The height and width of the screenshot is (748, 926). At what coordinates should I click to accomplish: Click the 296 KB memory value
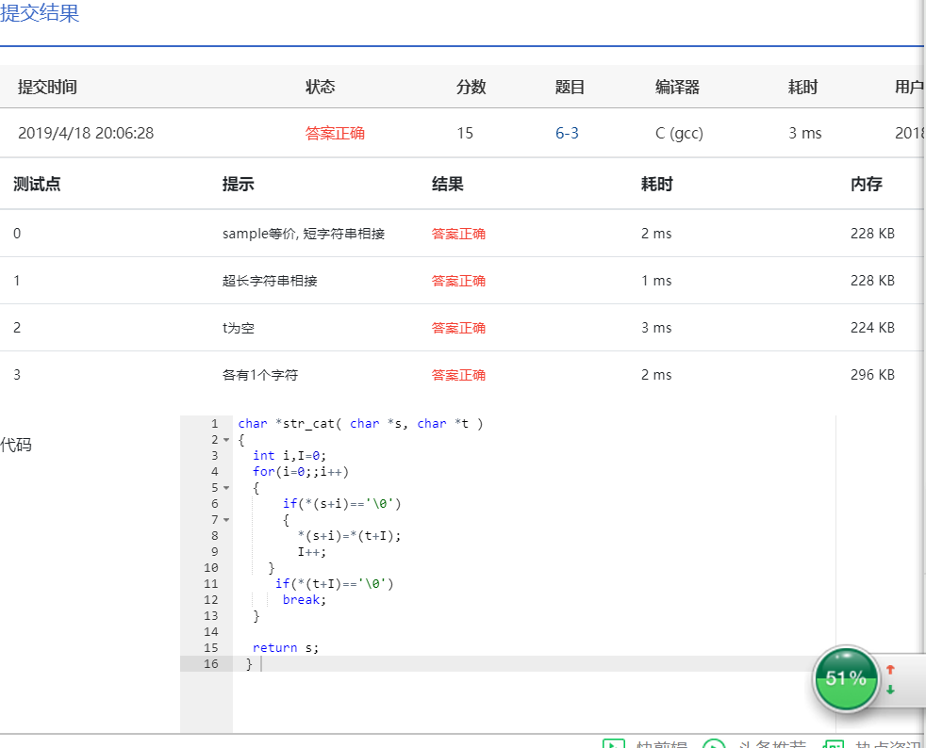pos(872,375)
